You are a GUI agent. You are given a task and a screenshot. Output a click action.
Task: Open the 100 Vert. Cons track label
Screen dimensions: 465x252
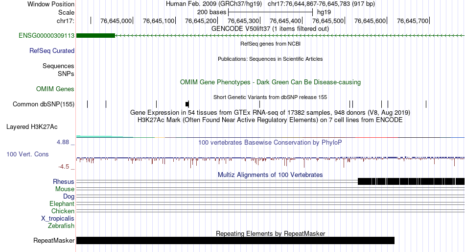click(x=27, y=154)
